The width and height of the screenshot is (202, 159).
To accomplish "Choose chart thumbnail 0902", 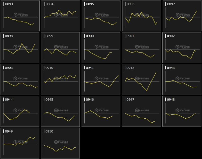I will 182,48.
